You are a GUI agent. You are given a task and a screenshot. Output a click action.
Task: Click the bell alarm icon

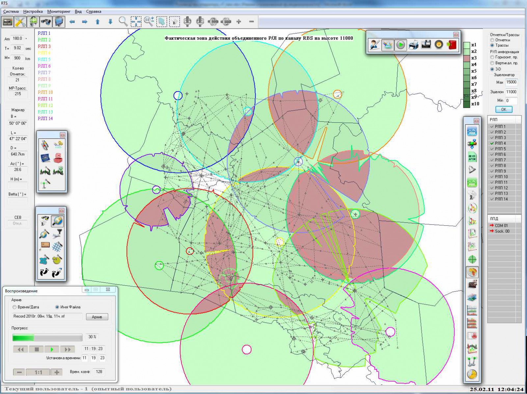click(x=472, y=170)
